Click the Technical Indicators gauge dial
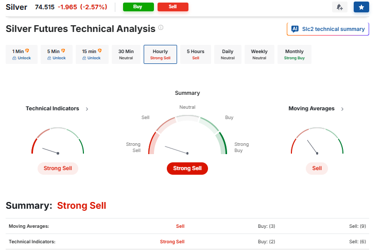The height and width of the screenshot is (251, 381). point(58,141)
